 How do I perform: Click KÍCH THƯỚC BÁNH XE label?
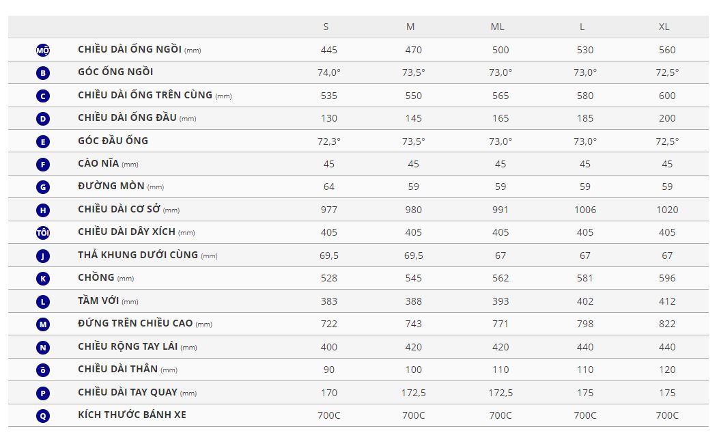tap(132, 415)
